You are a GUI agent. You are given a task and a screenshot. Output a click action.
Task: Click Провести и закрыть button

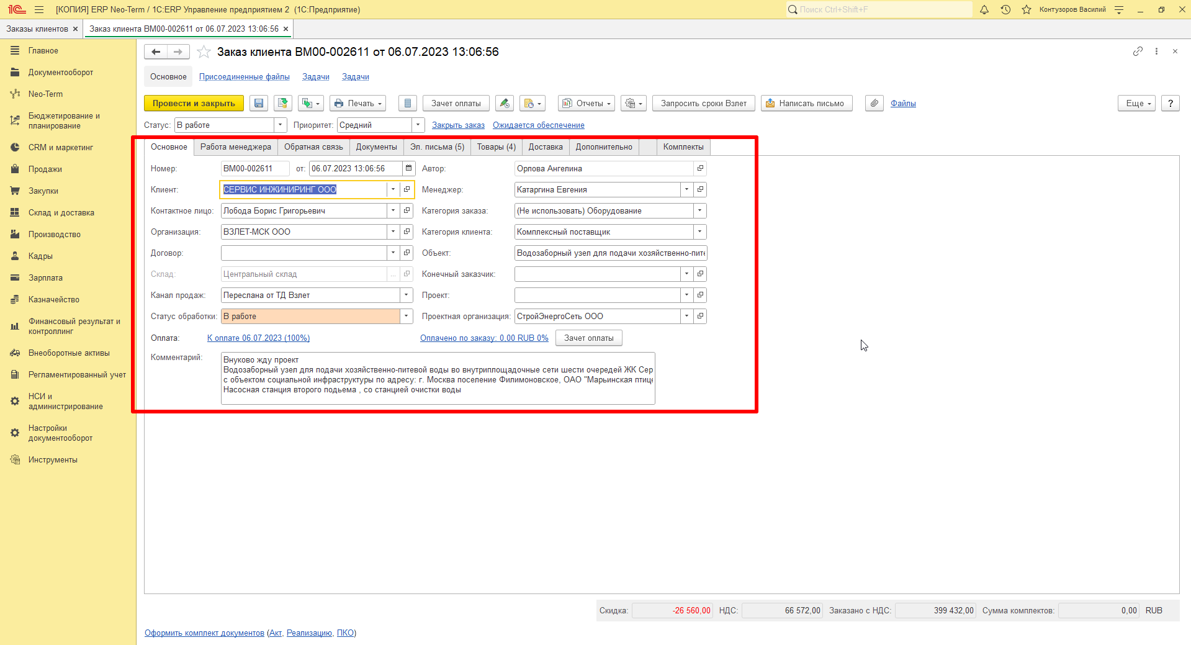(194, 104)
